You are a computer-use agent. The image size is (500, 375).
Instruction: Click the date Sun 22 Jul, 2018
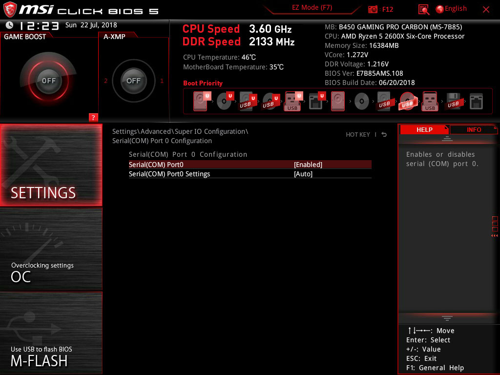pos(91,25)
